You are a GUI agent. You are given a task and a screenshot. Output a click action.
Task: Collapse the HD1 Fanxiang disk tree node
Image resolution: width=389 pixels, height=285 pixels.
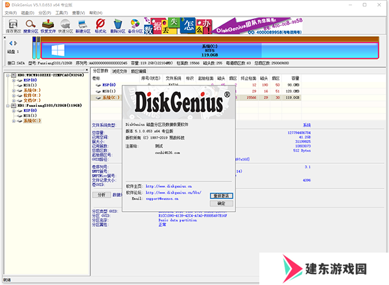[8, 106]
